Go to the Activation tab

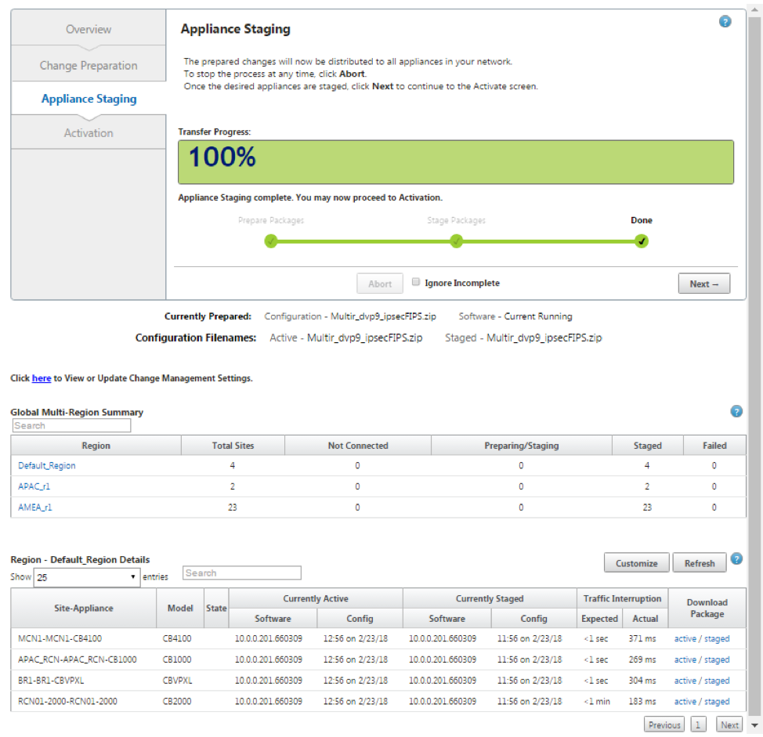tap(89, 133)
